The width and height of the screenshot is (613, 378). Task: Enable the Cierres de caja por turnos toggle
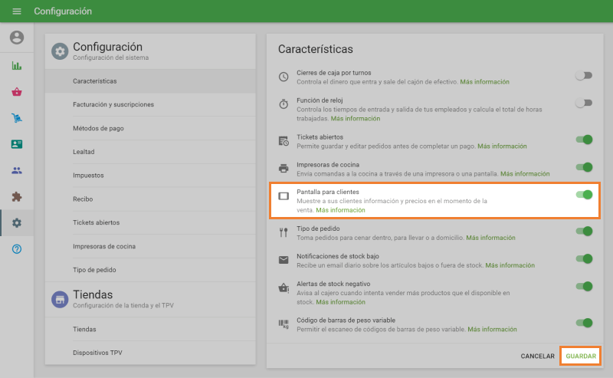pos(584,76)
